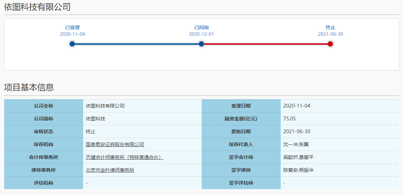Click the 吴懿忻,葛爱平 accountants value
Screen dimensions: 403x195
point(298,157)
